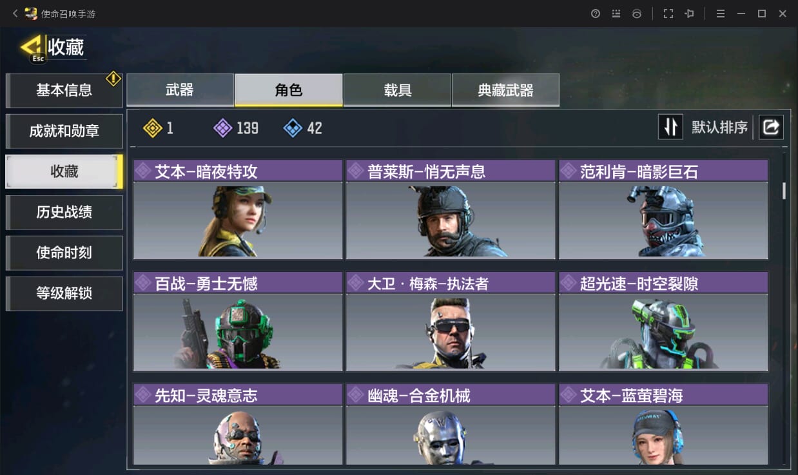Toggle the sort order arrows icon
Screen dimensions: 798x475
tap(670, 127)
